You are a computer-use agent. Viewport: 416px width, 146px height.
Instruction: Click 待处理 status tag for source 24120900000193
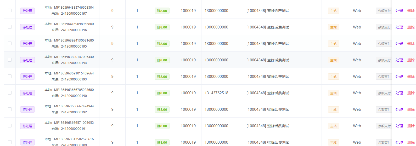[27, 77]
